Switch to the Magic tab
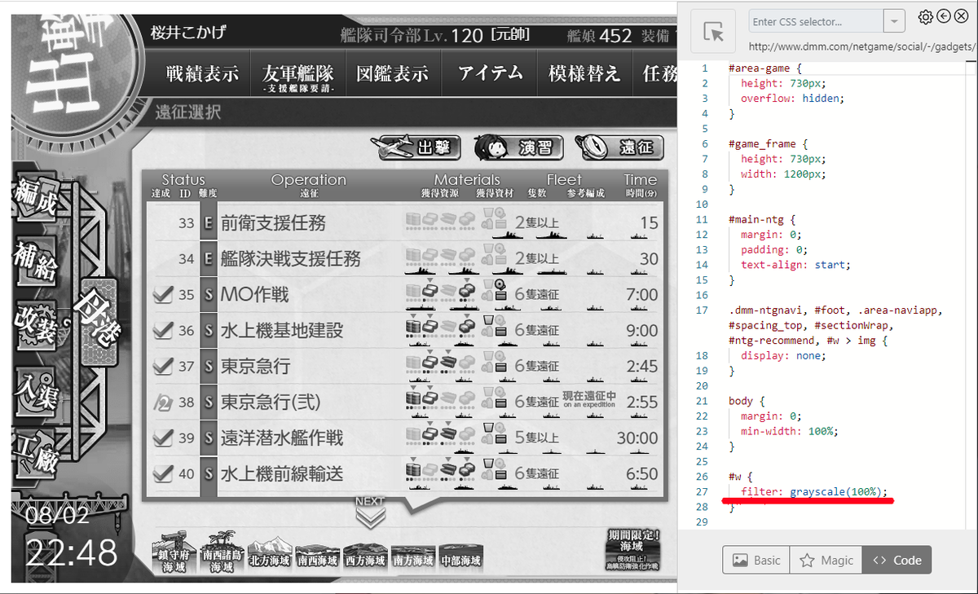 [826, 560]
